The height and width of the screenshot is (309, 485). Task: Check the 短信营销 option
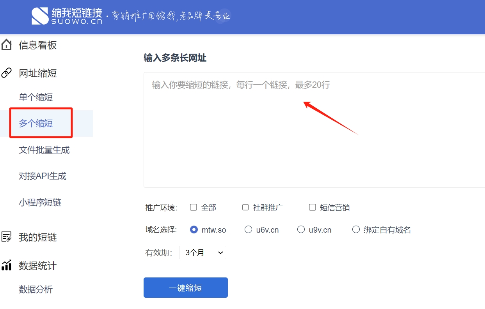coord(312,207)
